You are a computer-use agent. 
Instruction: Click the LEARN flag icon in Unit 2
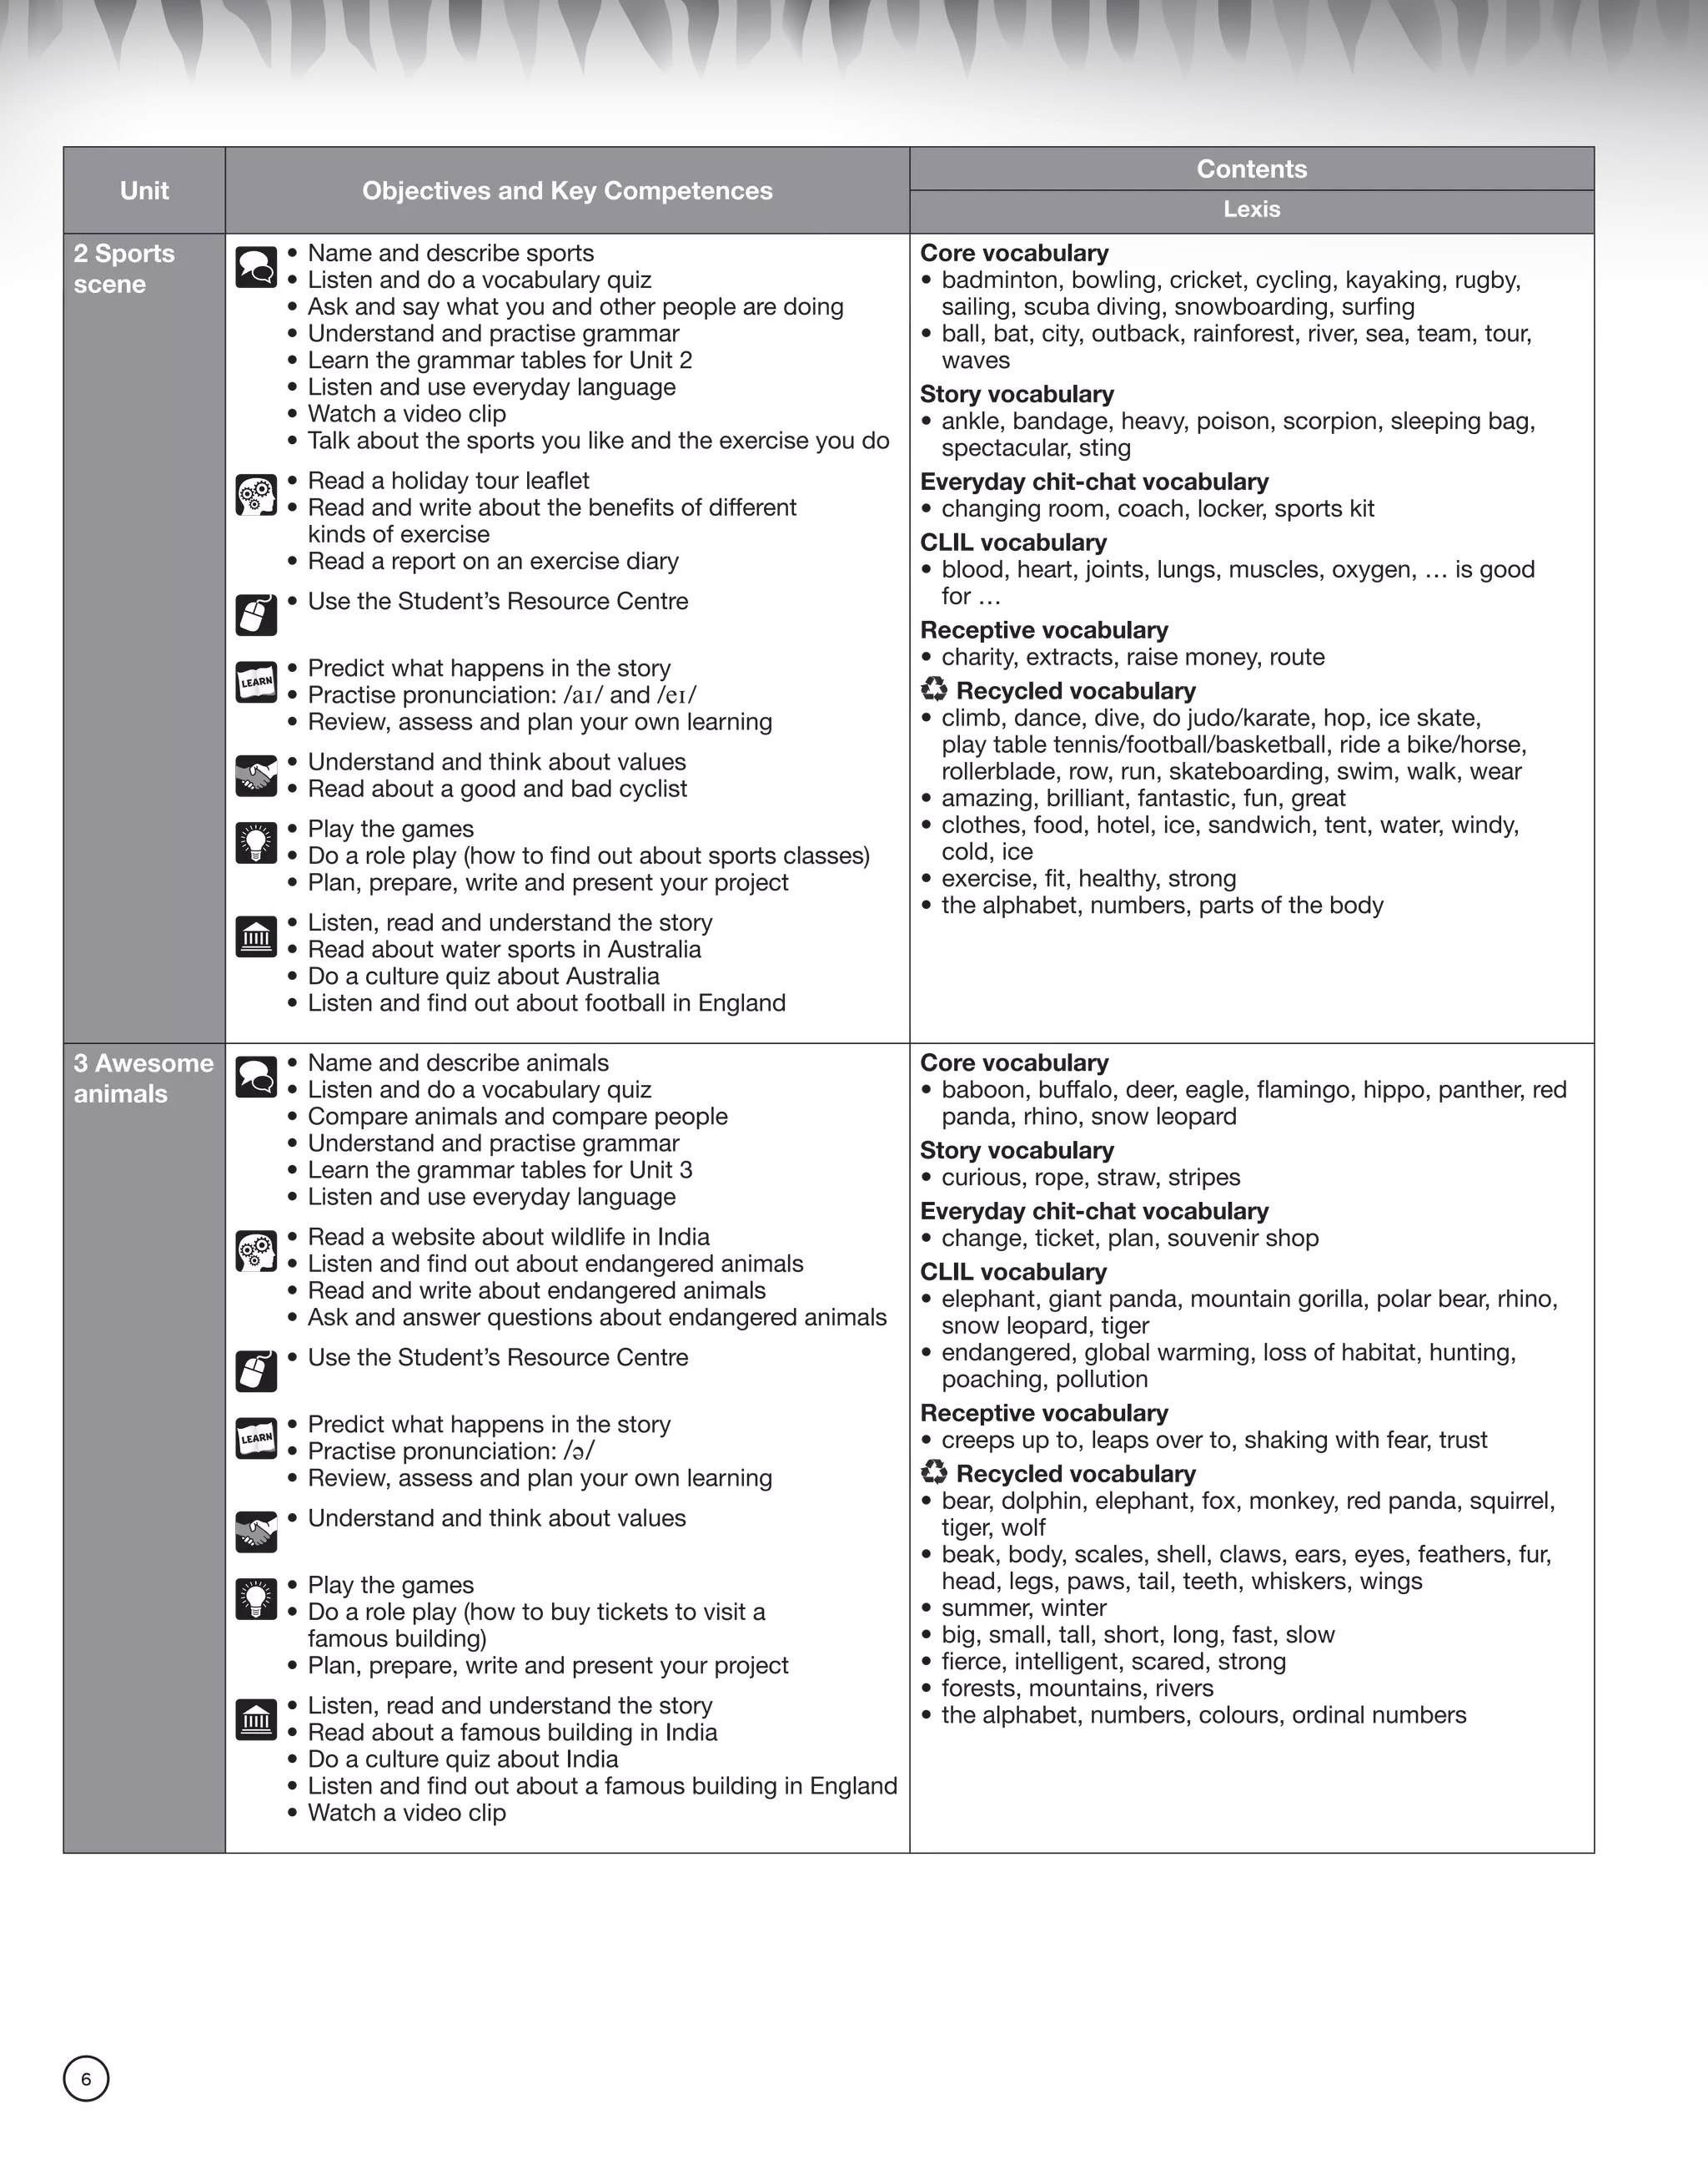(x=256, y=683)
